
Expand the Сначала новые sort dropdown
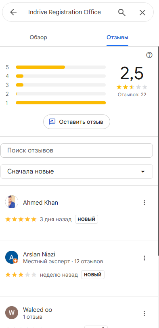tap(77, 171)
